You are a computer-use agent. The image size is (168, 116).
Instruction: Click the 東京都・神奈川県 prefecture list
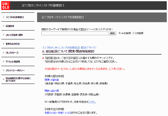(76, 84)
